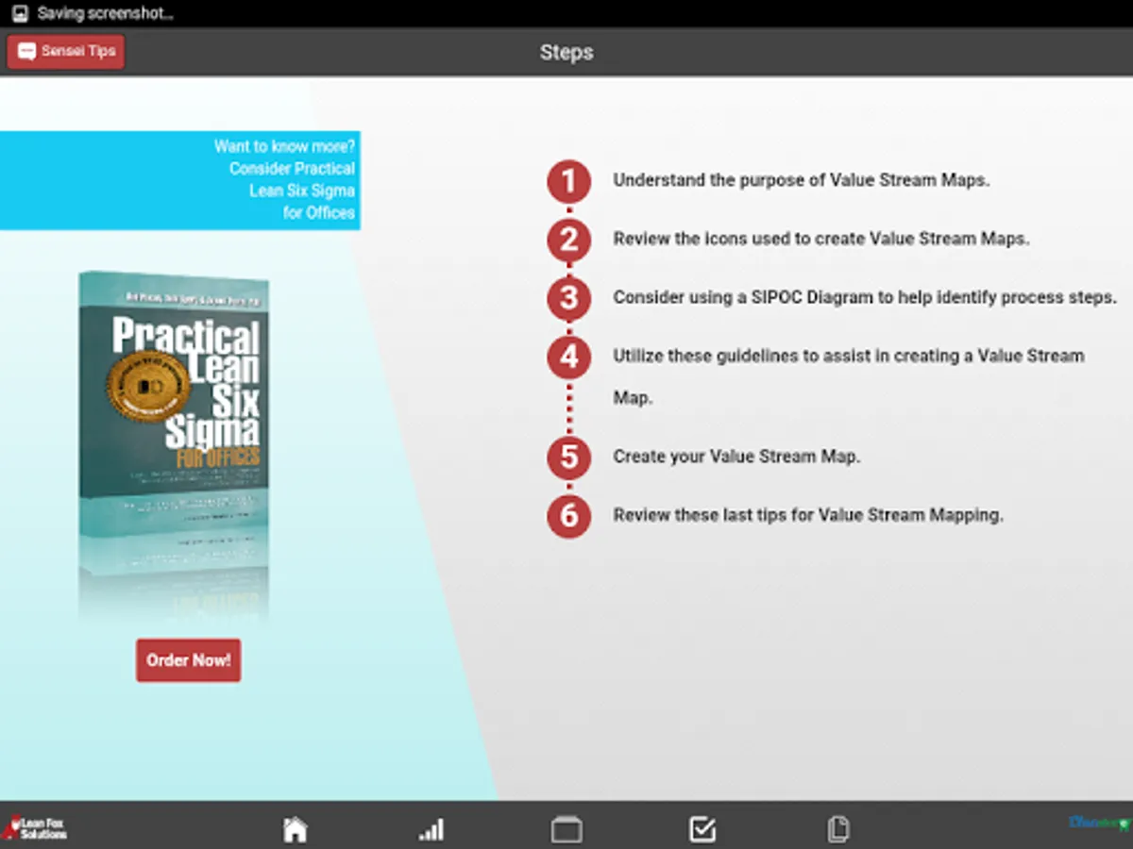The width and height of the screenshot is (1133, 849).
Task: Select step 5 circle
Action: (x=568, y=458)
